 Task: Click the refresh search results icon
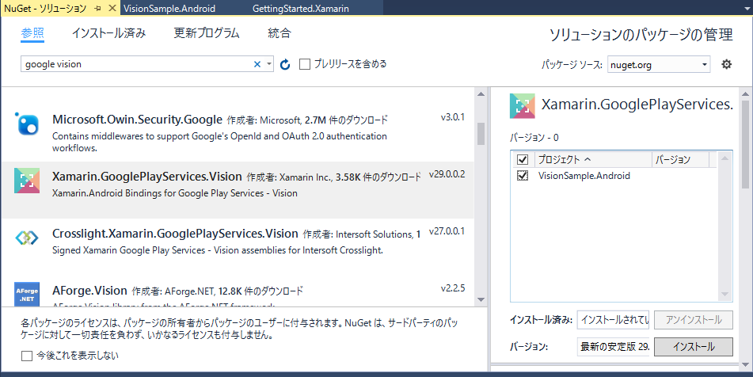(x=285, y=64)
